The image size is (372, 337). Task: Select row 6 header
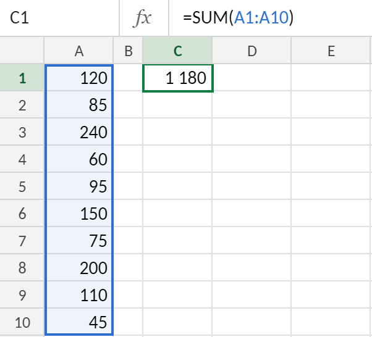coord(22,213)
